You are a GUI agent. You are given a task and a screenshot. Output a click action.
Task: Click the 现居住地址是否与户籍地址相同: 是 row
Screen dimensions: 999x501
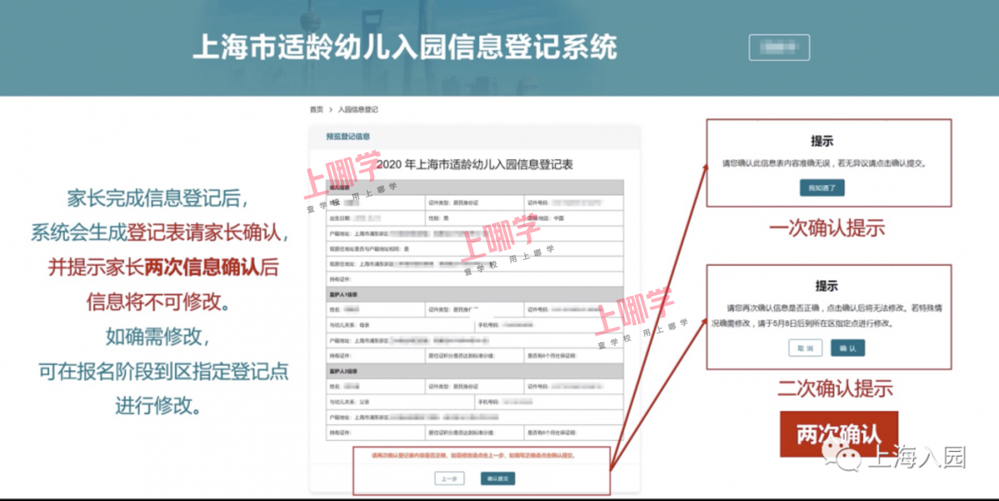coord(475,249)
